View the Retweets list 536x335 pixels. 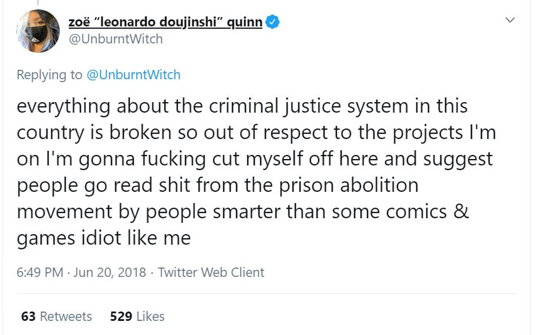coord(65,316)
